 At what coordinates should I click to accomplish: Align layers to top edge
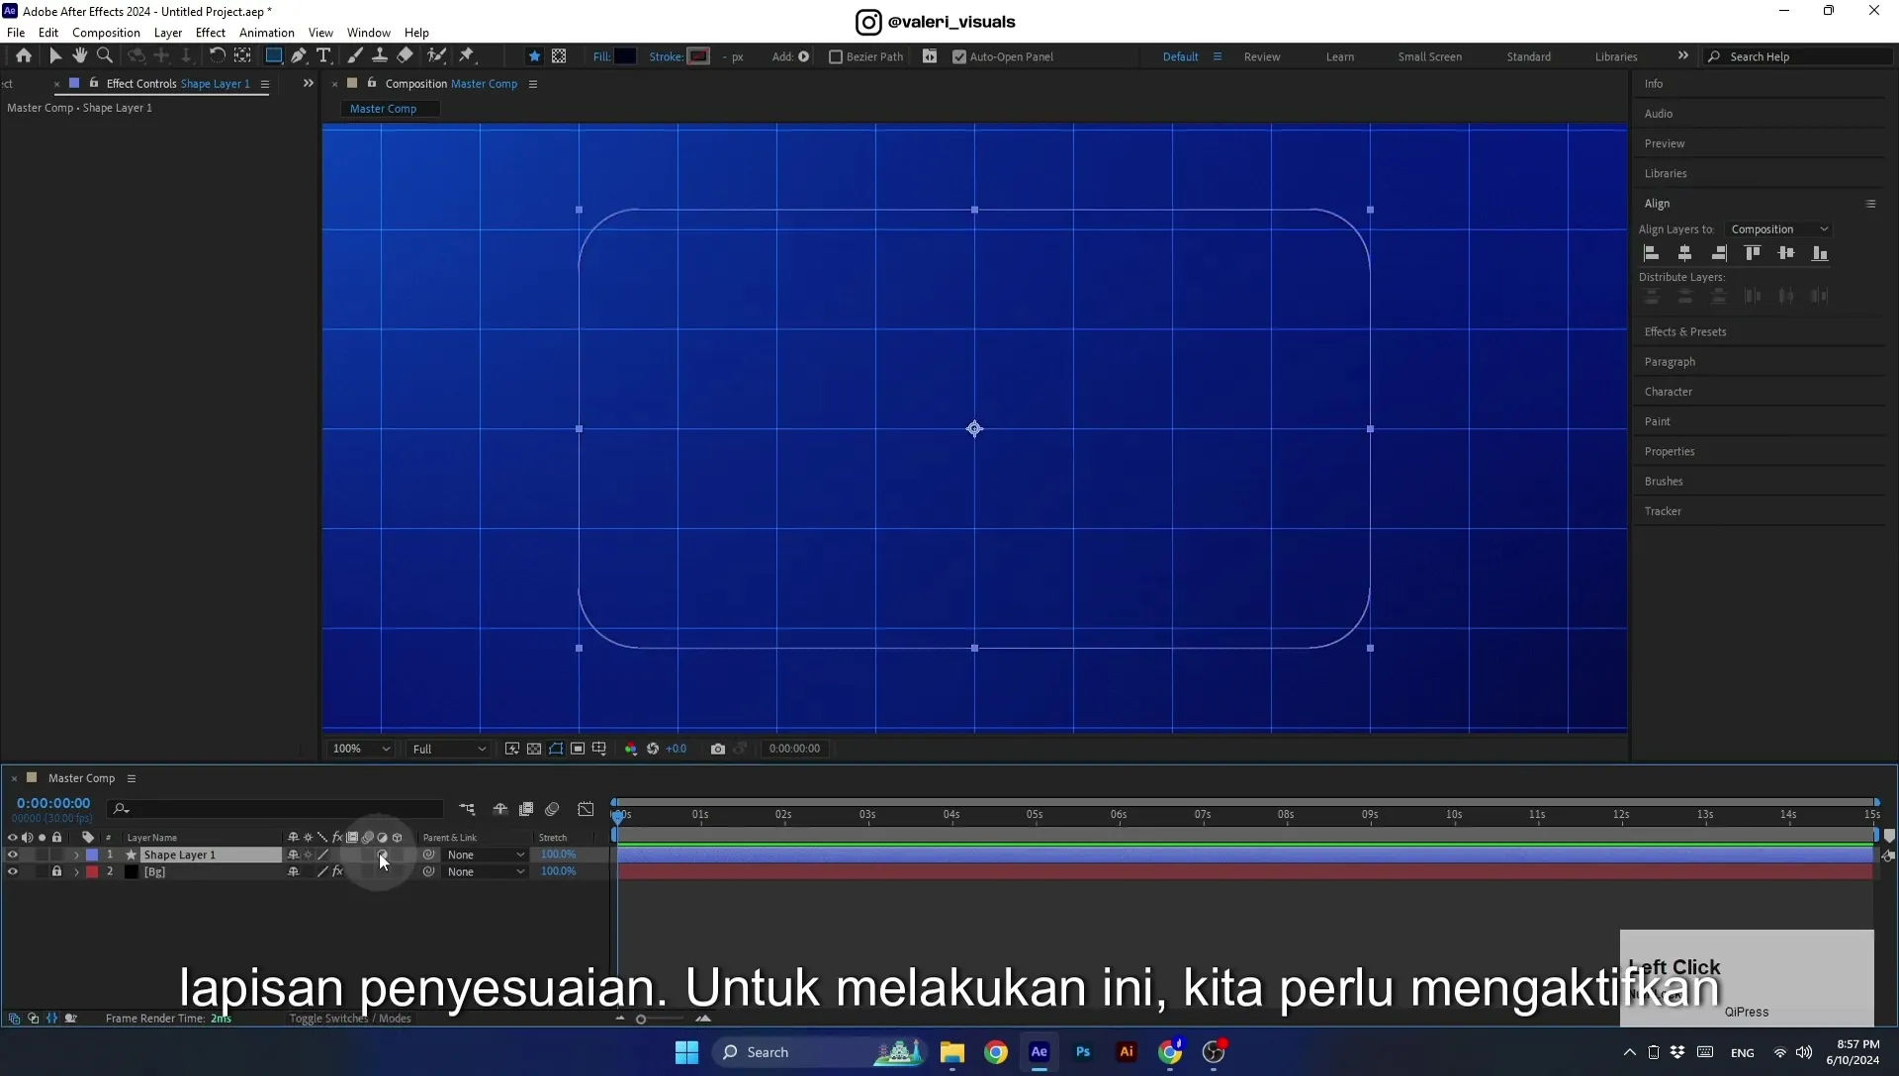pos(1752,253)
